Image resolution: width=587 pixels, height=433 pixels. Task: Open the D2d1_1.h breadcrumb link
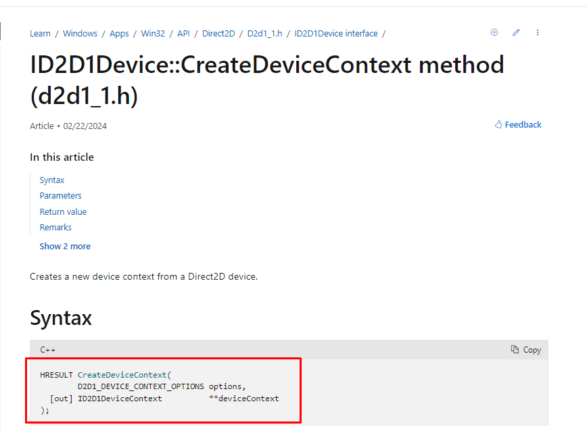[264, 33]
